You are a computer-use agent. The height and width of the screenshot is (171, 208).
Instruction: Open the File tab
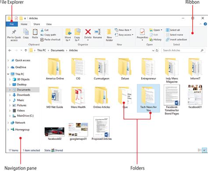tap(12, 24)
